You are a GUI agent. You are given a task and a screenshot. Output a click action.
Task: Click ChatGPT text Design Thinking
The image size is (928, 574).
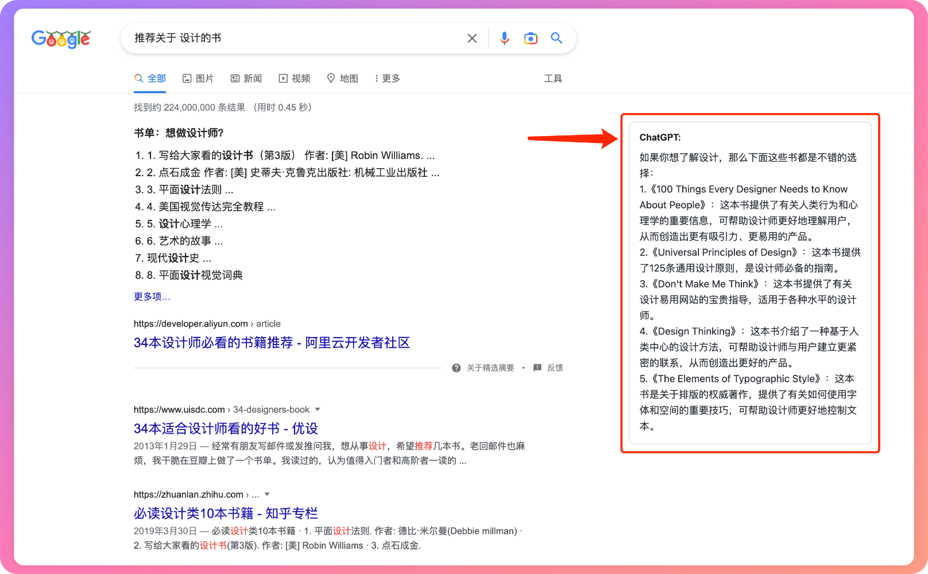[x=694, y=332]
